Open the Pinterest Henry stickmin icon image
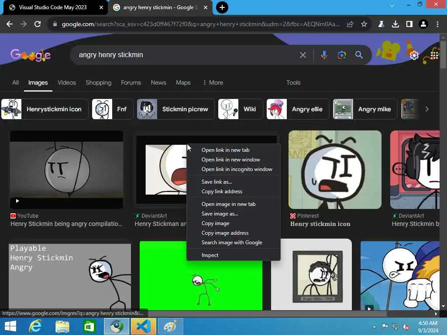This screenshot has height=335, width=447. (x=335, y=170)
